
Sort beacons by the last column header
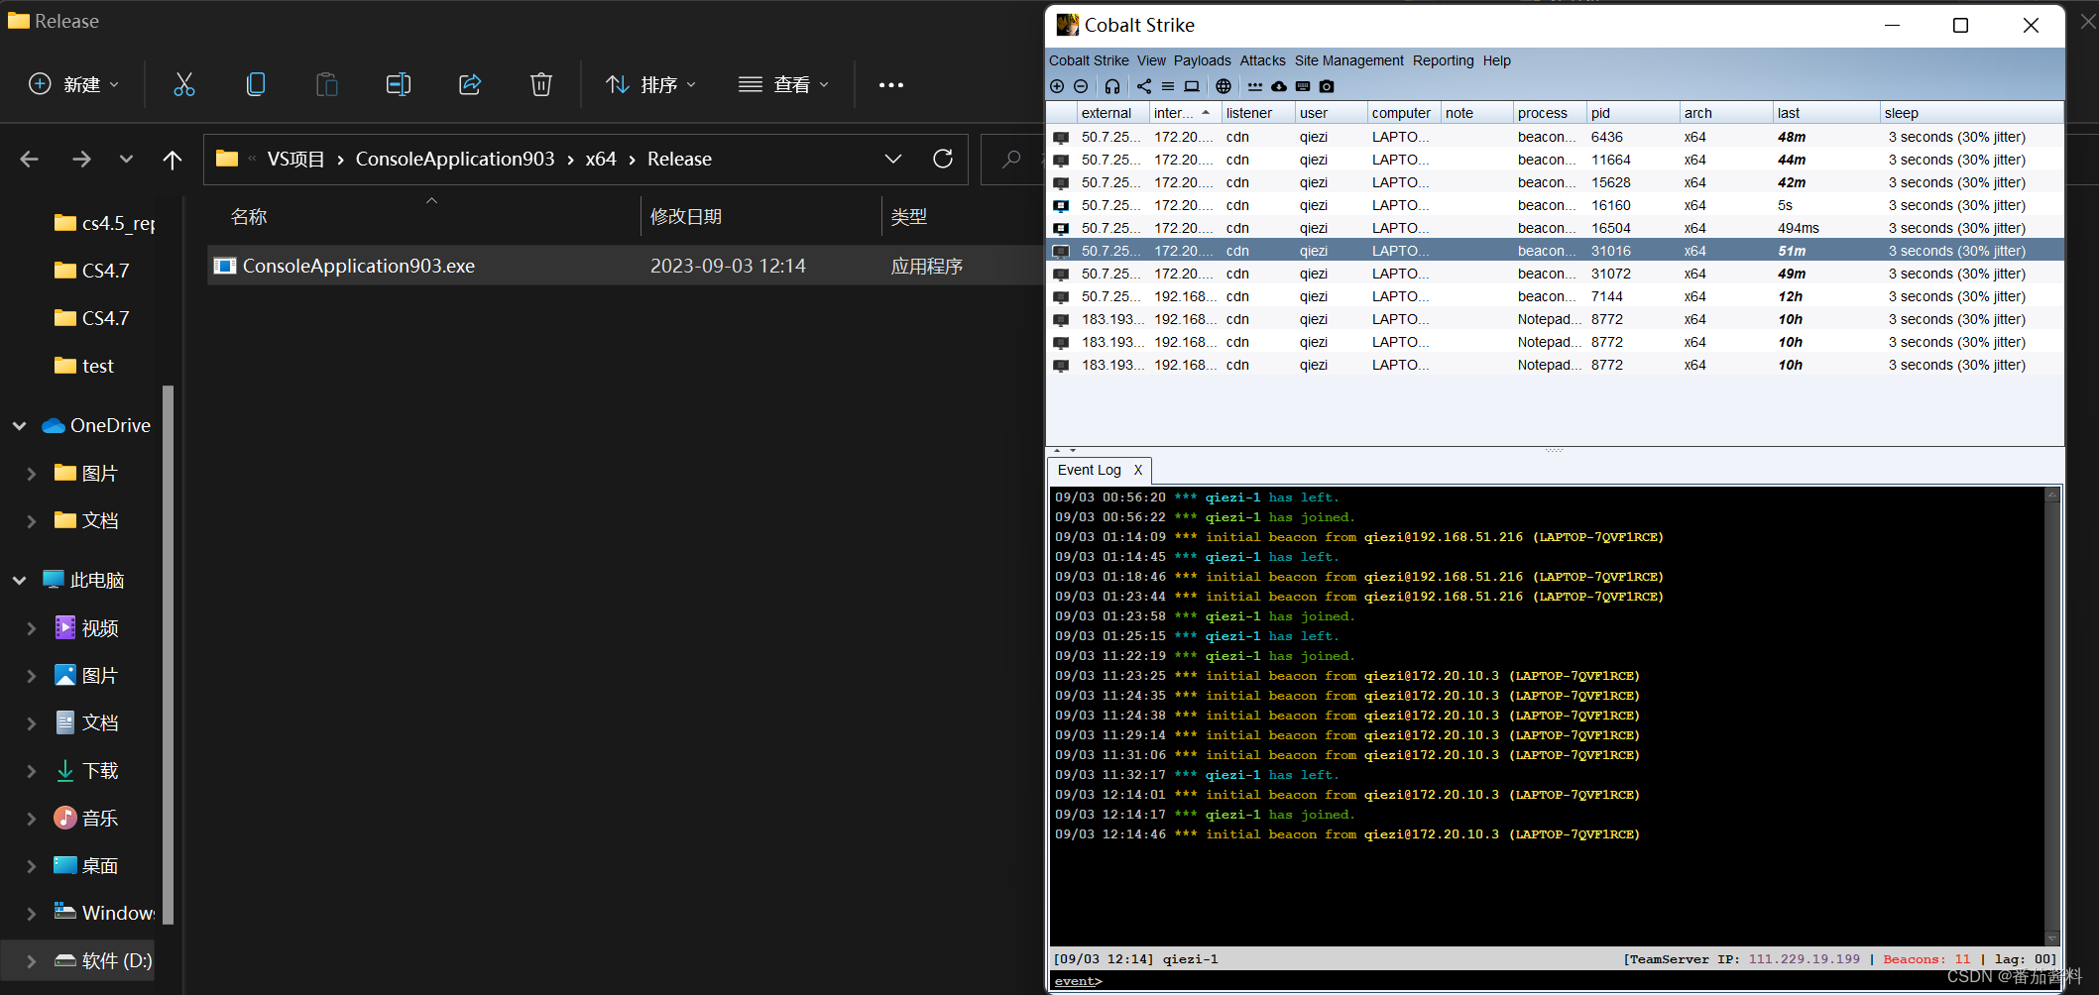(x=1824, y=113)
